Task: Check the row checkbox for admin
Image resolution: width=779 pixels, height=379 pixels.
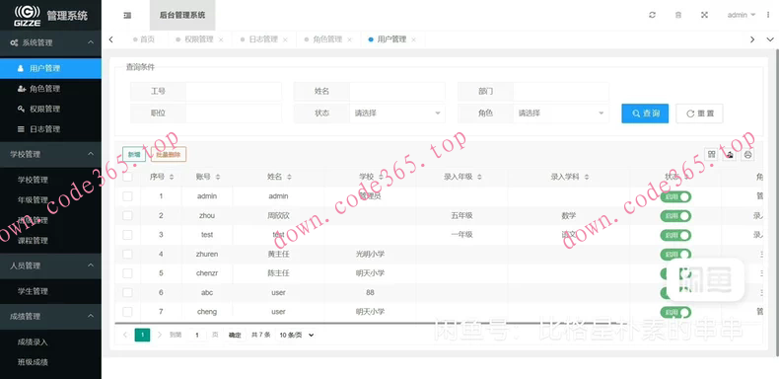Action: [x=127, y=196]
